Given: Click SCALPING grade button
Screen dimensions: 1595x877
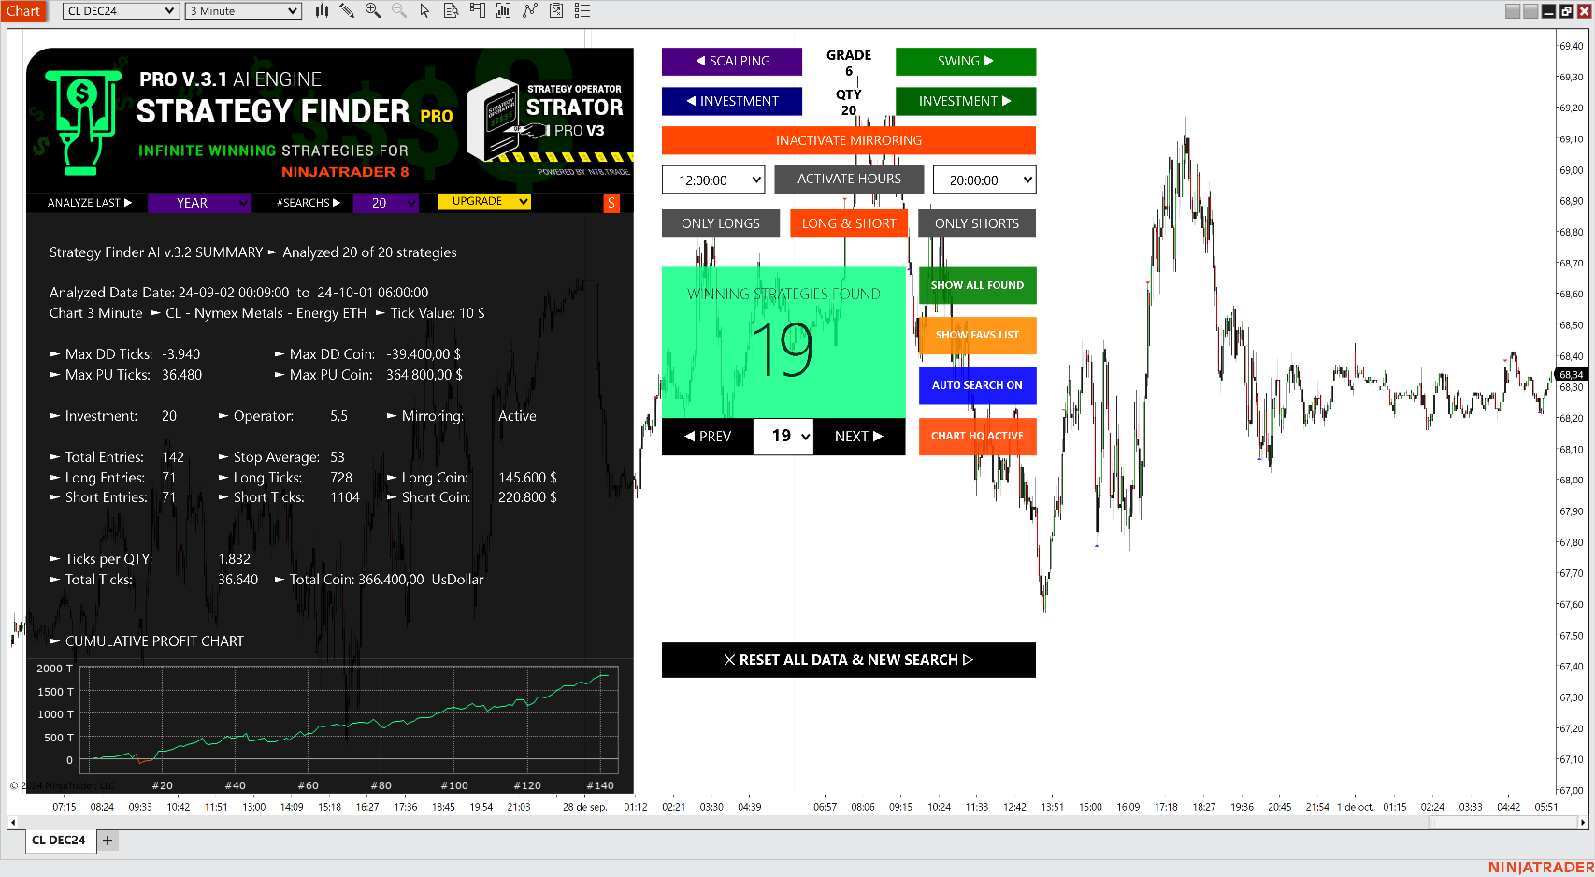Looking at the screenshot, I should (x=732, y=61).
